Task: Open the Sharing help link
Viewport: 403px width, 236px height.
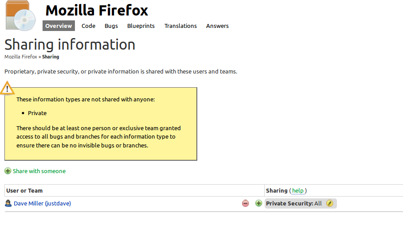Action: coord(298,190)
